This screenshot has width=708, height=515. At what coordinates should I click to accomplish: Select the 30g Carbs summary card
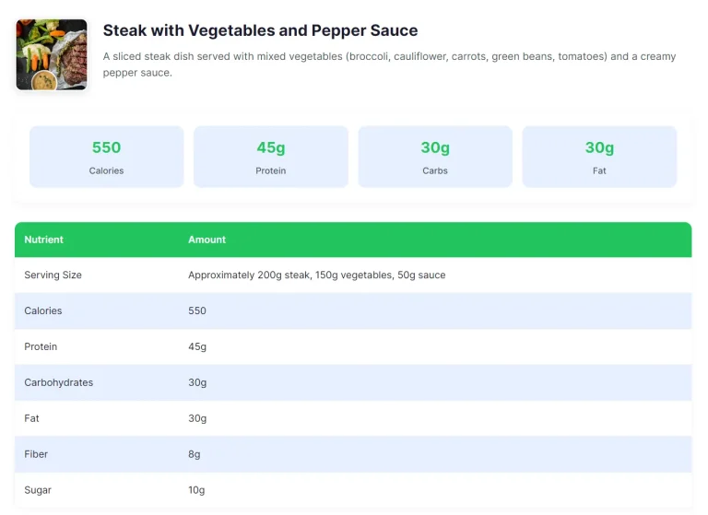[x=435, y=157]
